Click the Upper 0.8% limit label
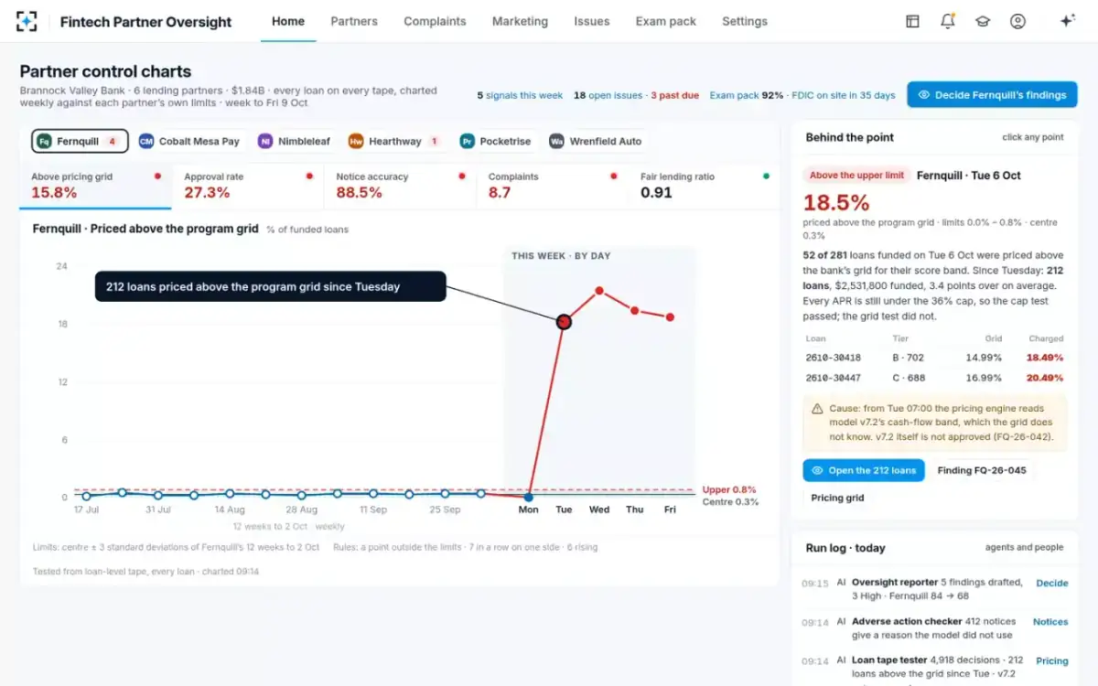The image size is (1098, 686). (x=729, y=489)
